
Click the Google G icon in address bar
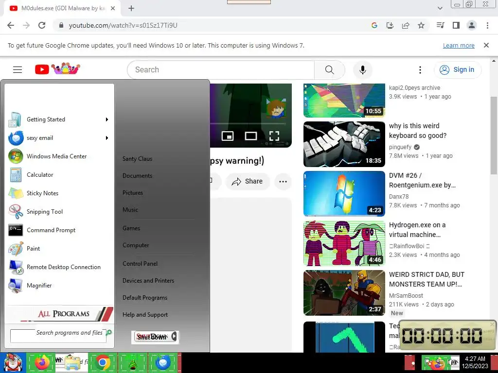coord(374,25)
